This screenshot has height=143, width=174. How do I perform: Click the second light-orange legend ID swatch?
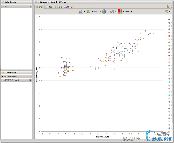point(169,26)
